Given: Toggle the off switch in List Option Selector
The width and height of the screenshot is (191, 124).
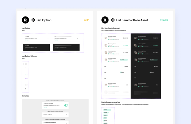Looking at the screenshot, I should [25, 64].
